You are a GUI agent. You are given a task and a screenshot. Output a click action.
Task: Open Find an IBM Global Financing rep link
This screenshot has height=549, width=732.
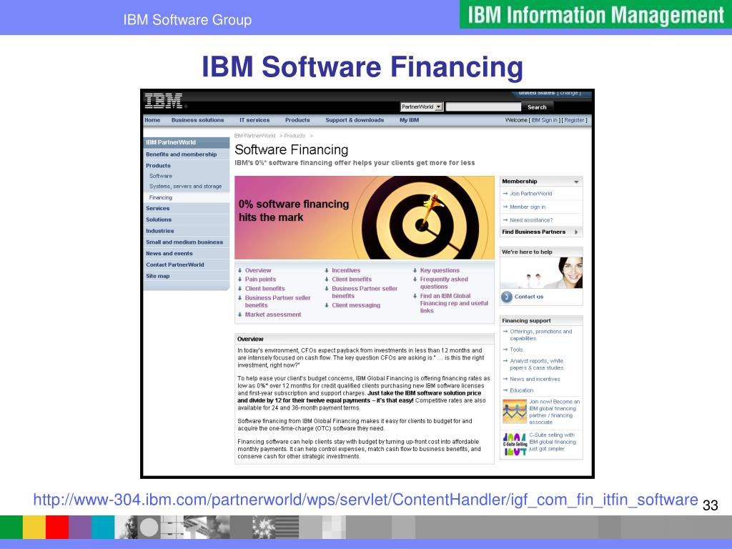coord(454,303)
